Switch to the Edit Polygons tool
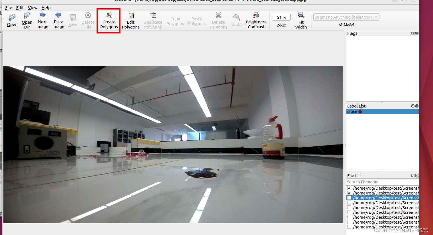The height and width of the screenshot is (235, 433). pos(131,21)
